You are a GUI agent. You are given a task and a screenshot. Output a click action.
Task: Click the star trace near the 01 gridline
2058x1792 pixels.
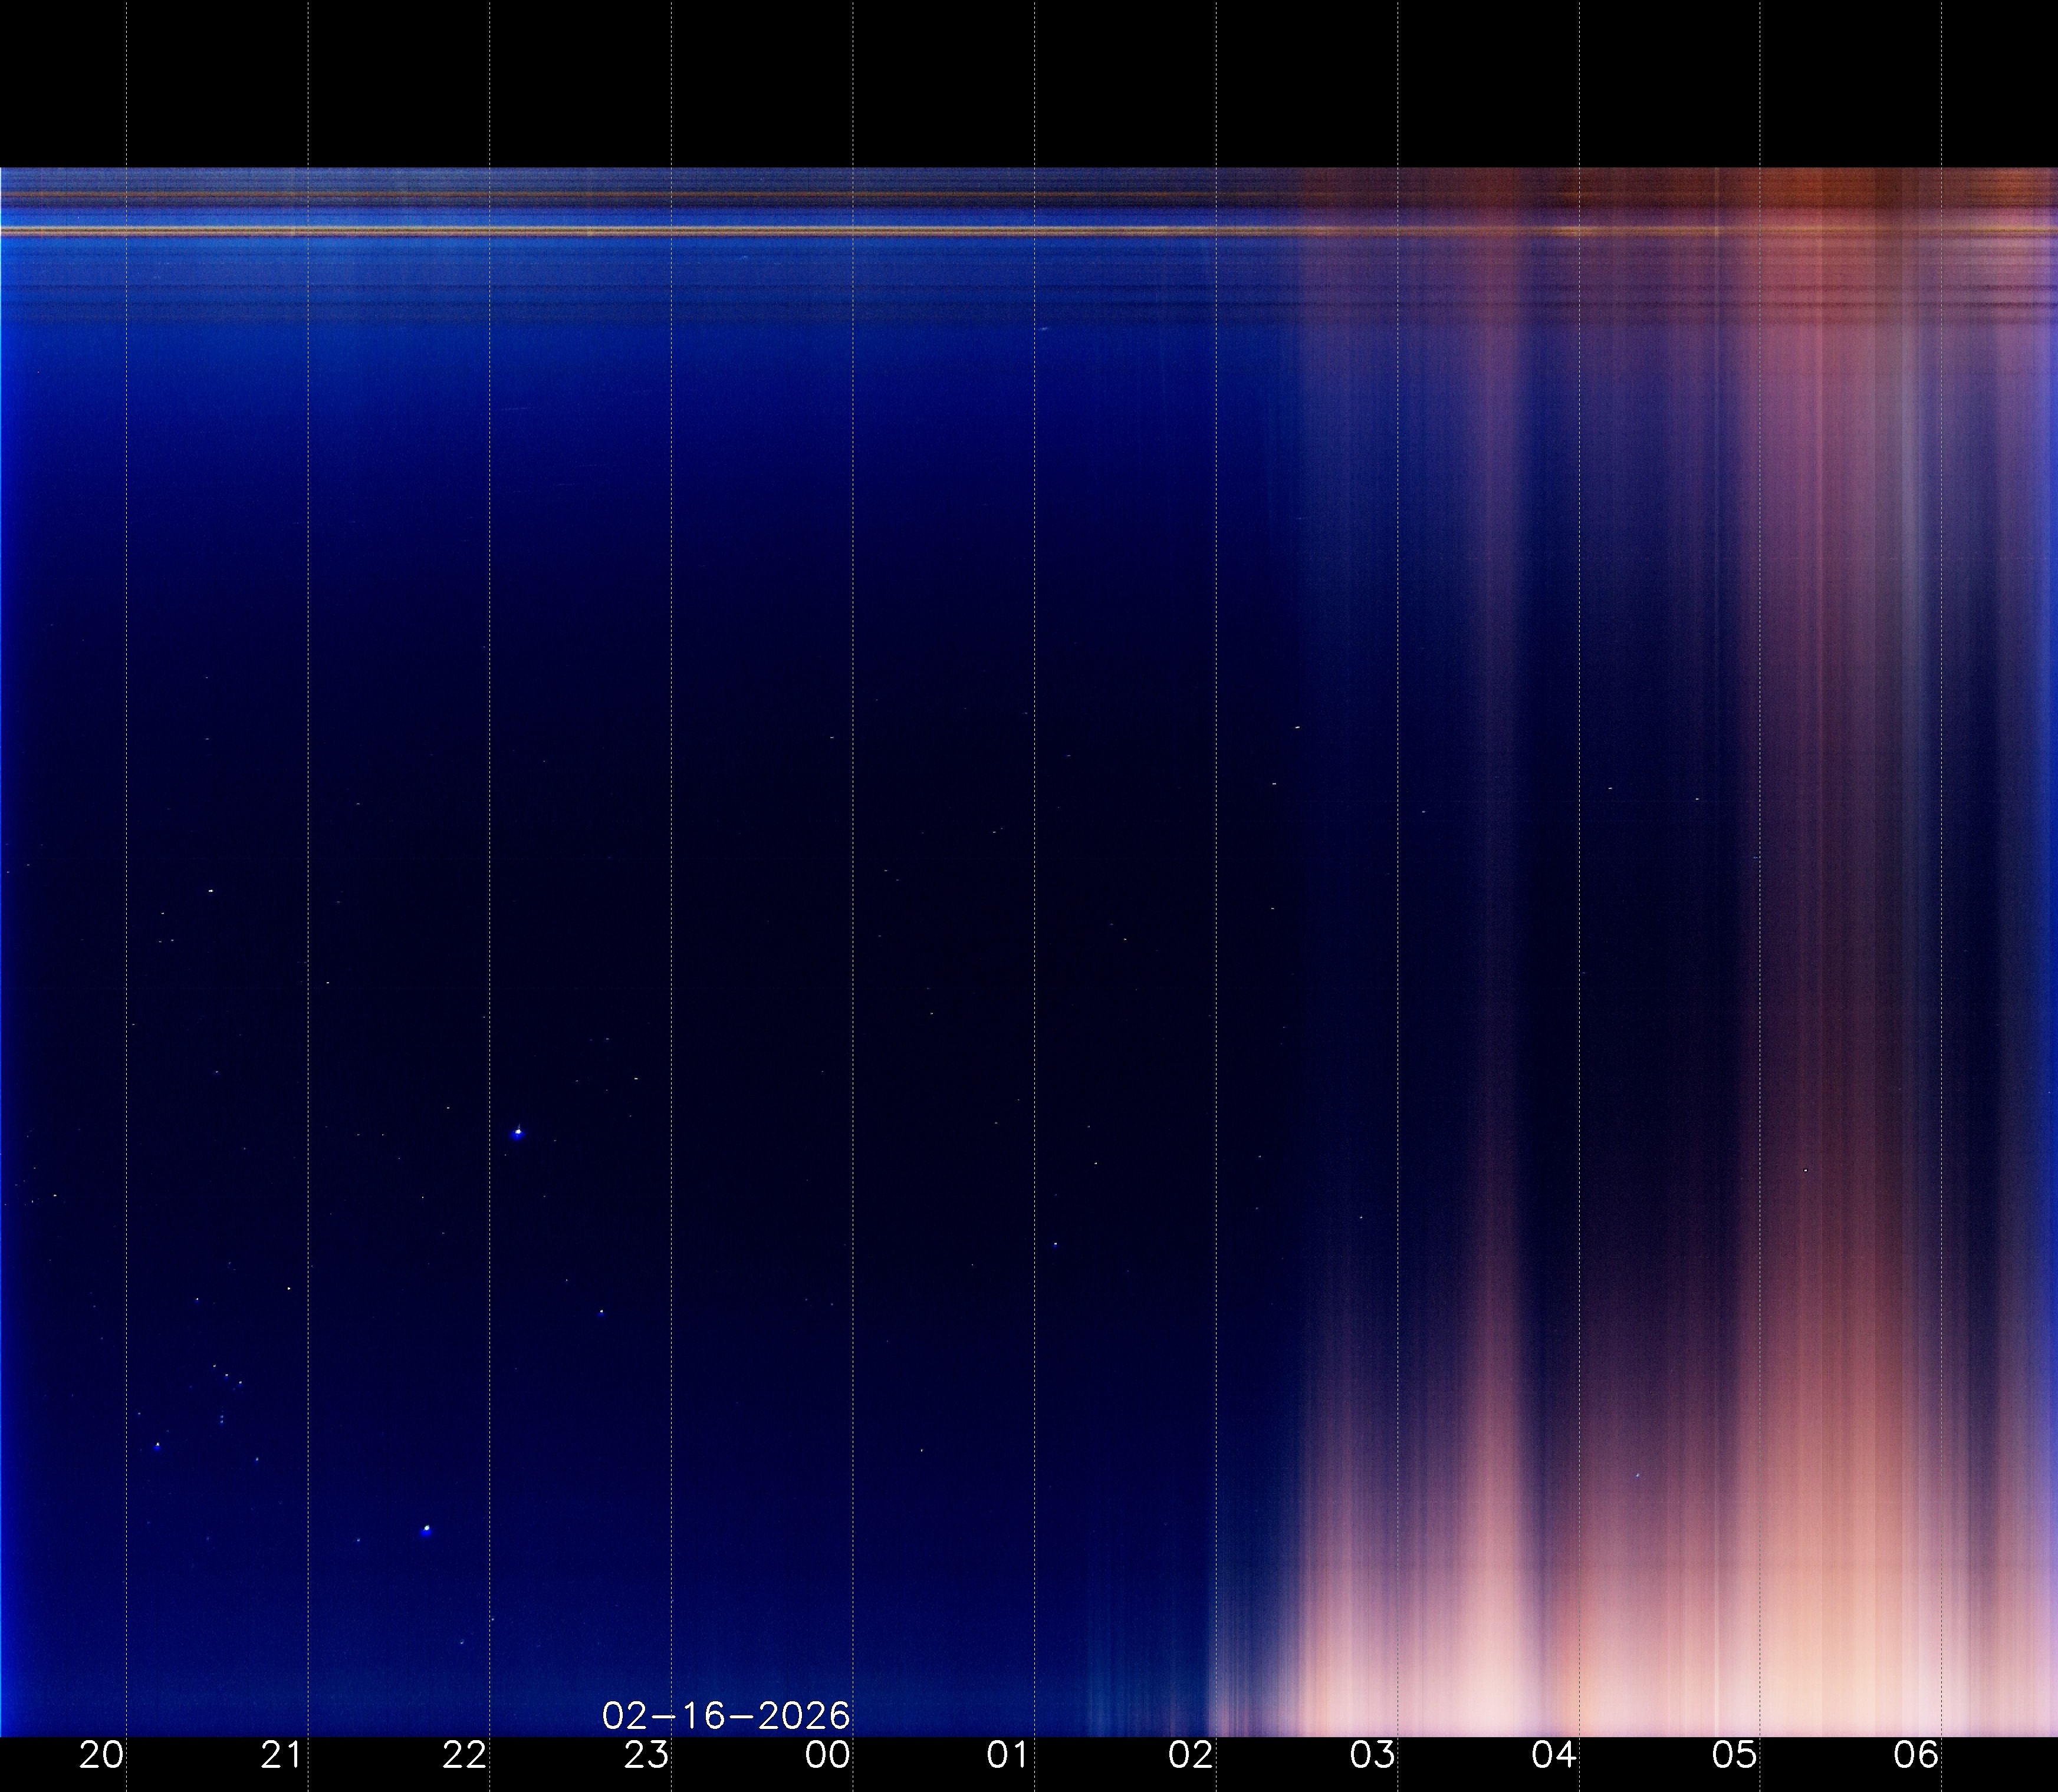(1056, 1245)
